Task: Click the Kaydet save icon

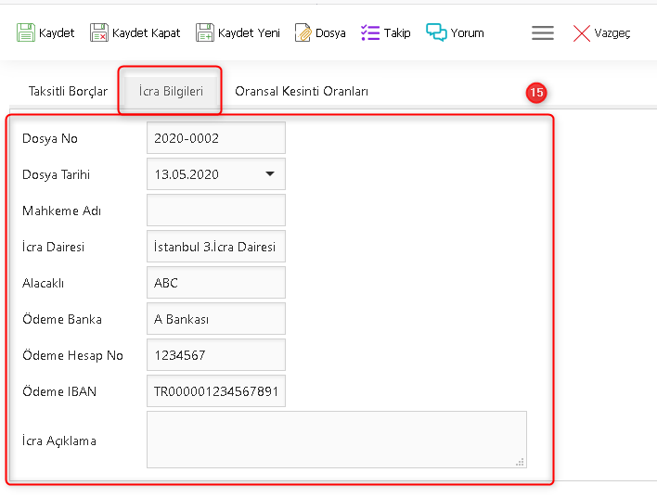Action: pyautogui.click(x=26, y=32)
